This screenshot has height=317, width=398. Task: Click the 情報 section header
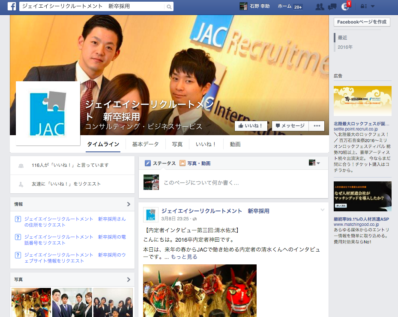point(72,204)
